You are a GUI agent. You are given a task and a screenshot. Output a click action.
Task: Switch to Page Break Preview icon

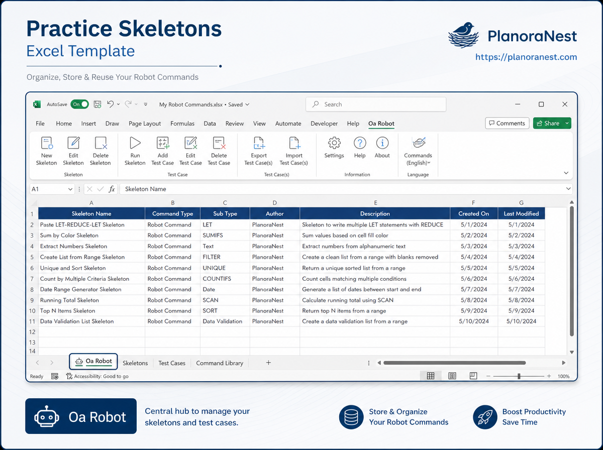tap(473, 376)
